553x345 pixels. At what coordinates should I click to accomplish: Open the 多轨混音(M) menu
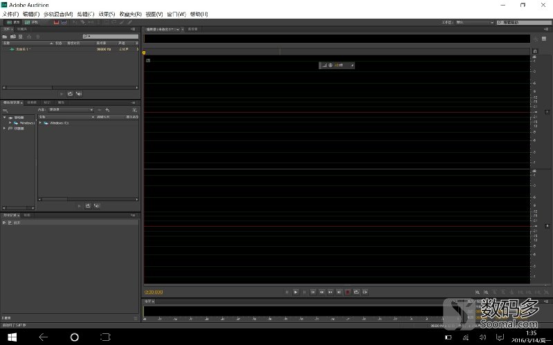[58, 14]
